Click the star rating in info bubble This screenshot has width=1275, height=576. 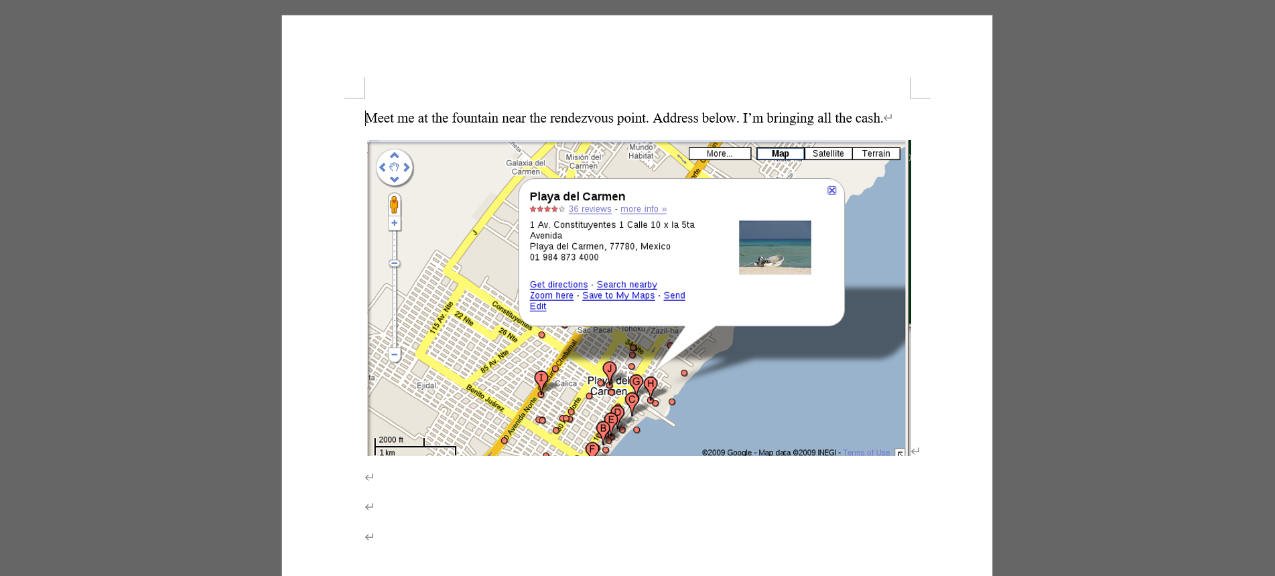pos(547,209)
